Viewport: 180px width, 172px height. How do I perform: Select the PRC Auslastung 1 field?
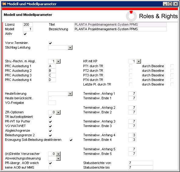click(52, 66)
